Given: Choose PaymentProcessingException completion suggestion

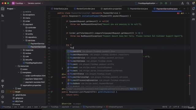Looking at the screenshot, I should point(104,80).
